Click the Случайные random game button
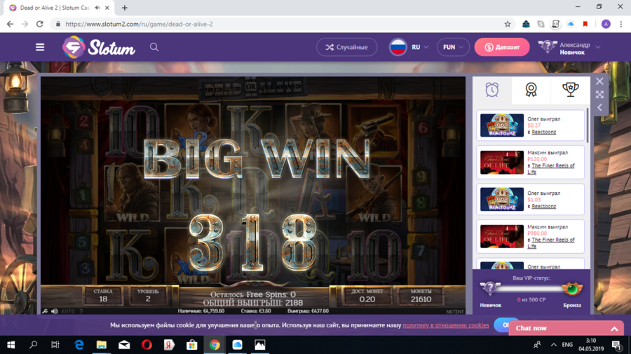Image resolution: width=631 pixels, height=354 pixels. pos(346,47)
